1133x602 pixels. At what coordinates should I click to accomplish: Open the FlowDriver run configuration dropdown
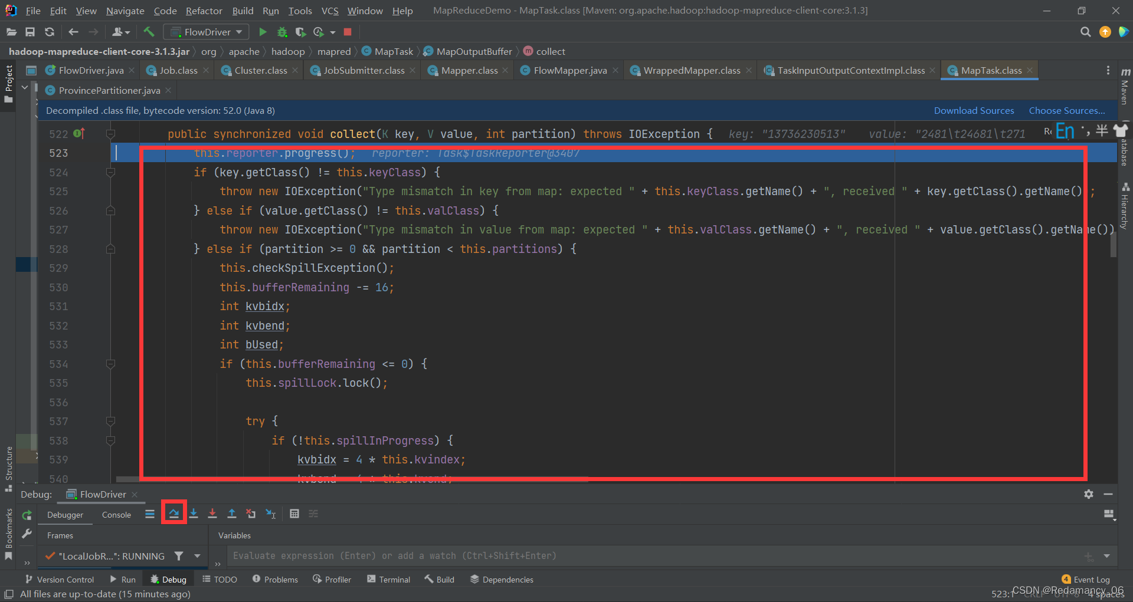(206, 32)
